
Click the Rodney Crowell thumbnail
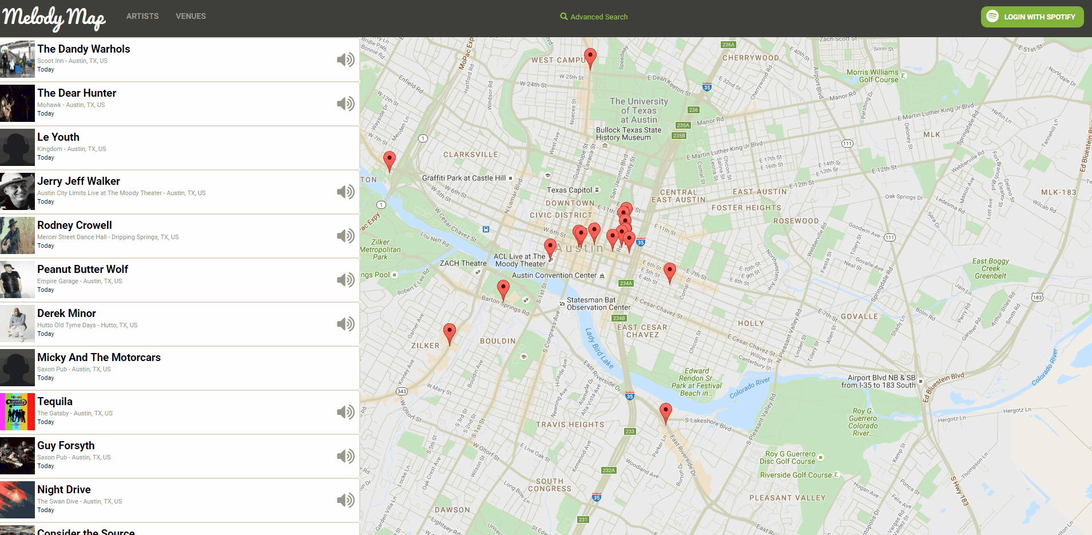(x=17, y=236)
